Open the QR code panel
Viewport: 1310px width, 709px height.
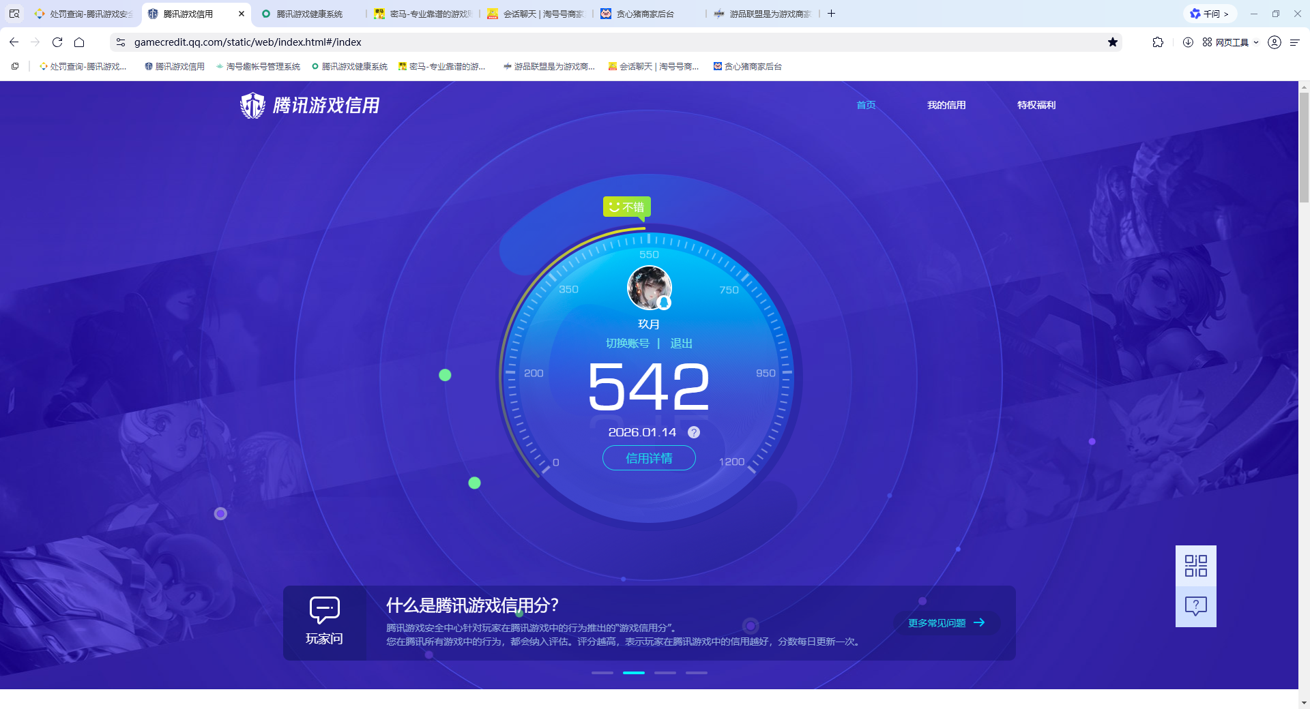pos(1195,565)
